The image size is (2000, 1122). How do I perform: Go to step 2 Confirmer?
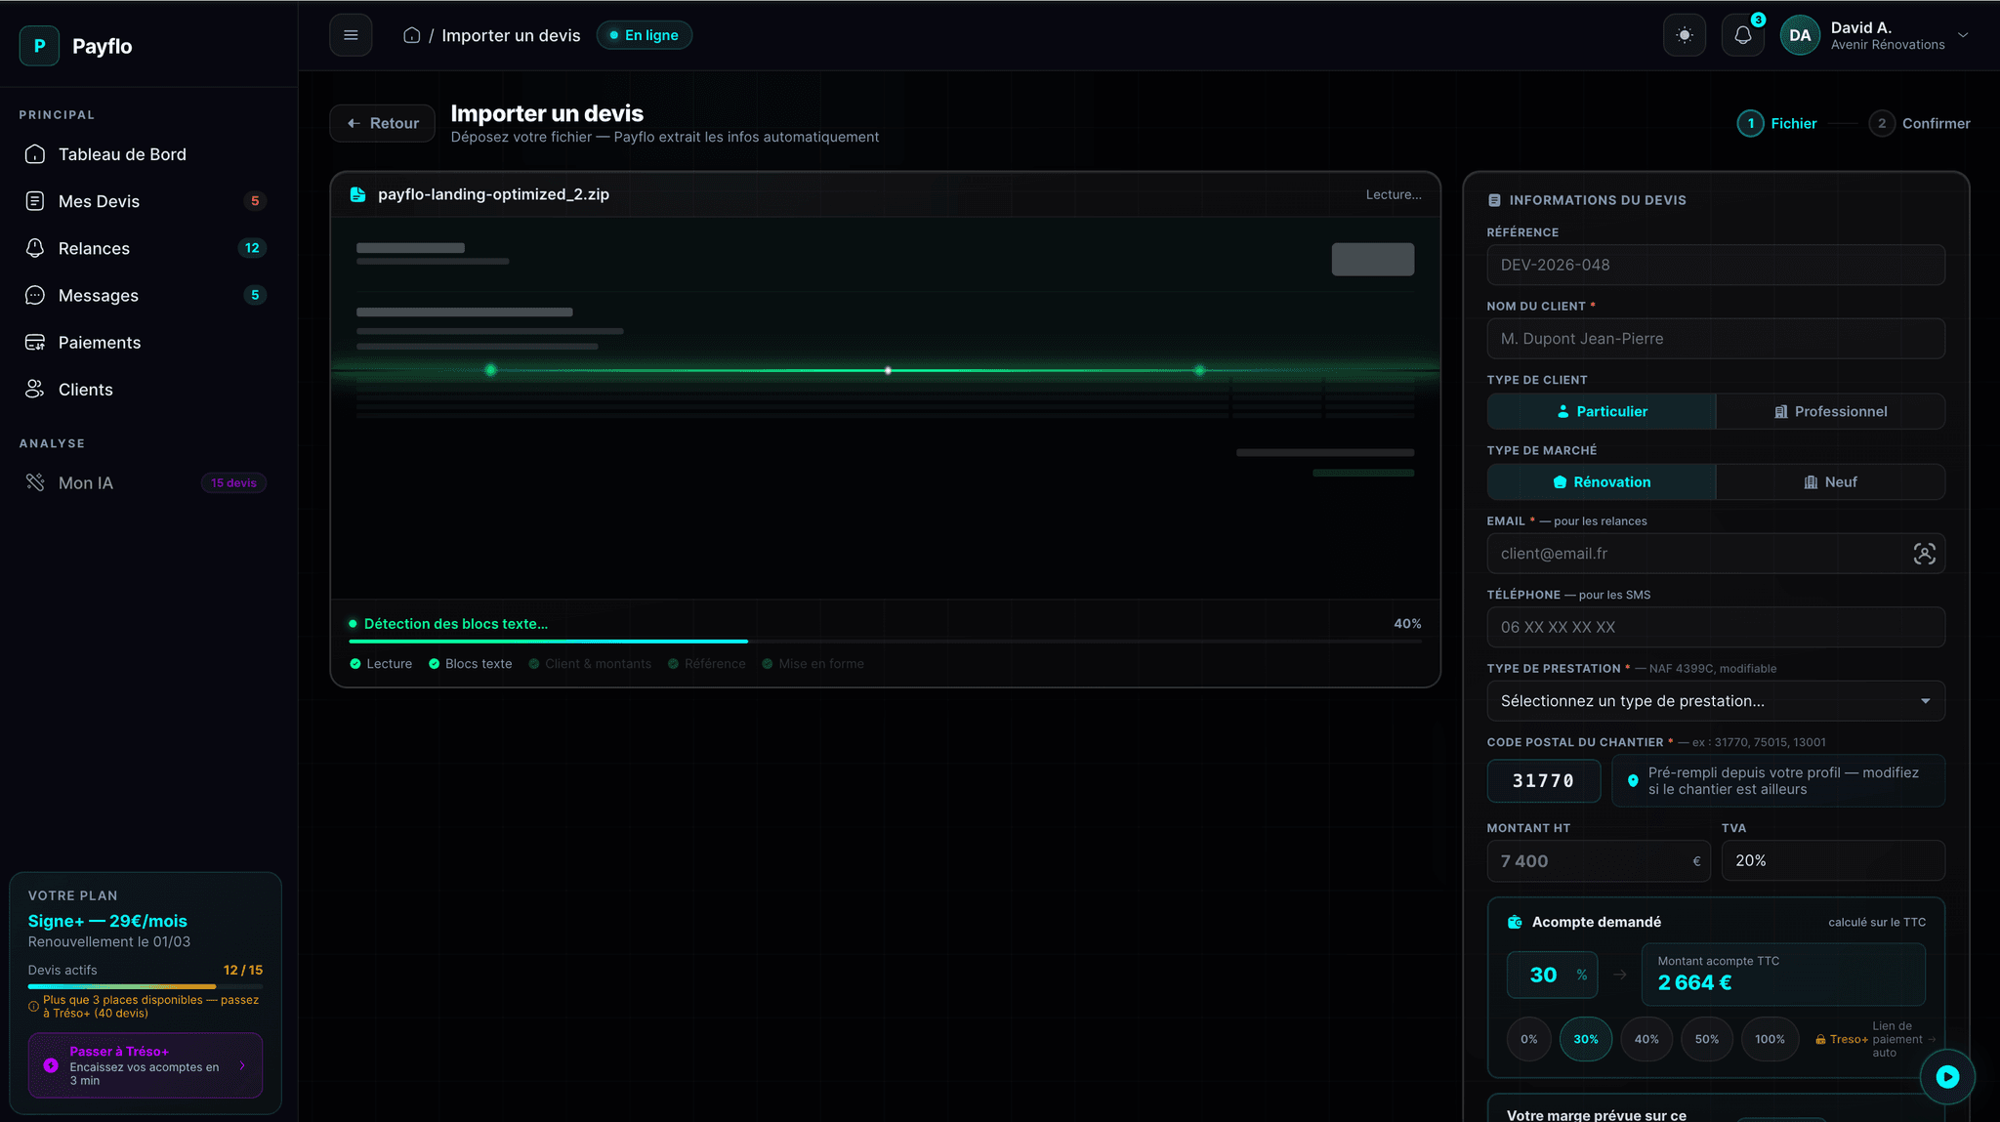[1919, 124]
